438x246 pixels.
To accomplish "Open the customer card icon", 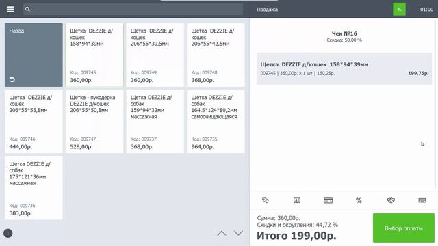I will (x=297, y=200).
